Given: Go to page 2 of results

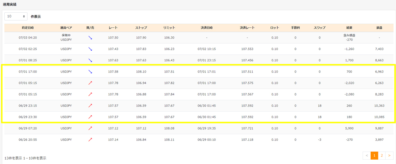Looking at the screenshot, I should 382,156.
